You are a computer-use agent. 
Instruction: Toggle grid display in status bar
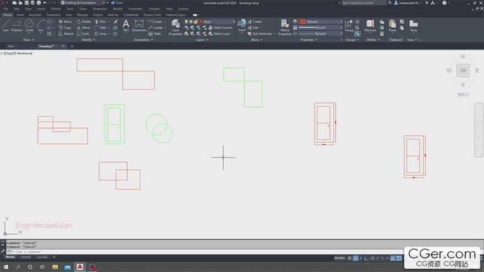[x=349, y=258]
